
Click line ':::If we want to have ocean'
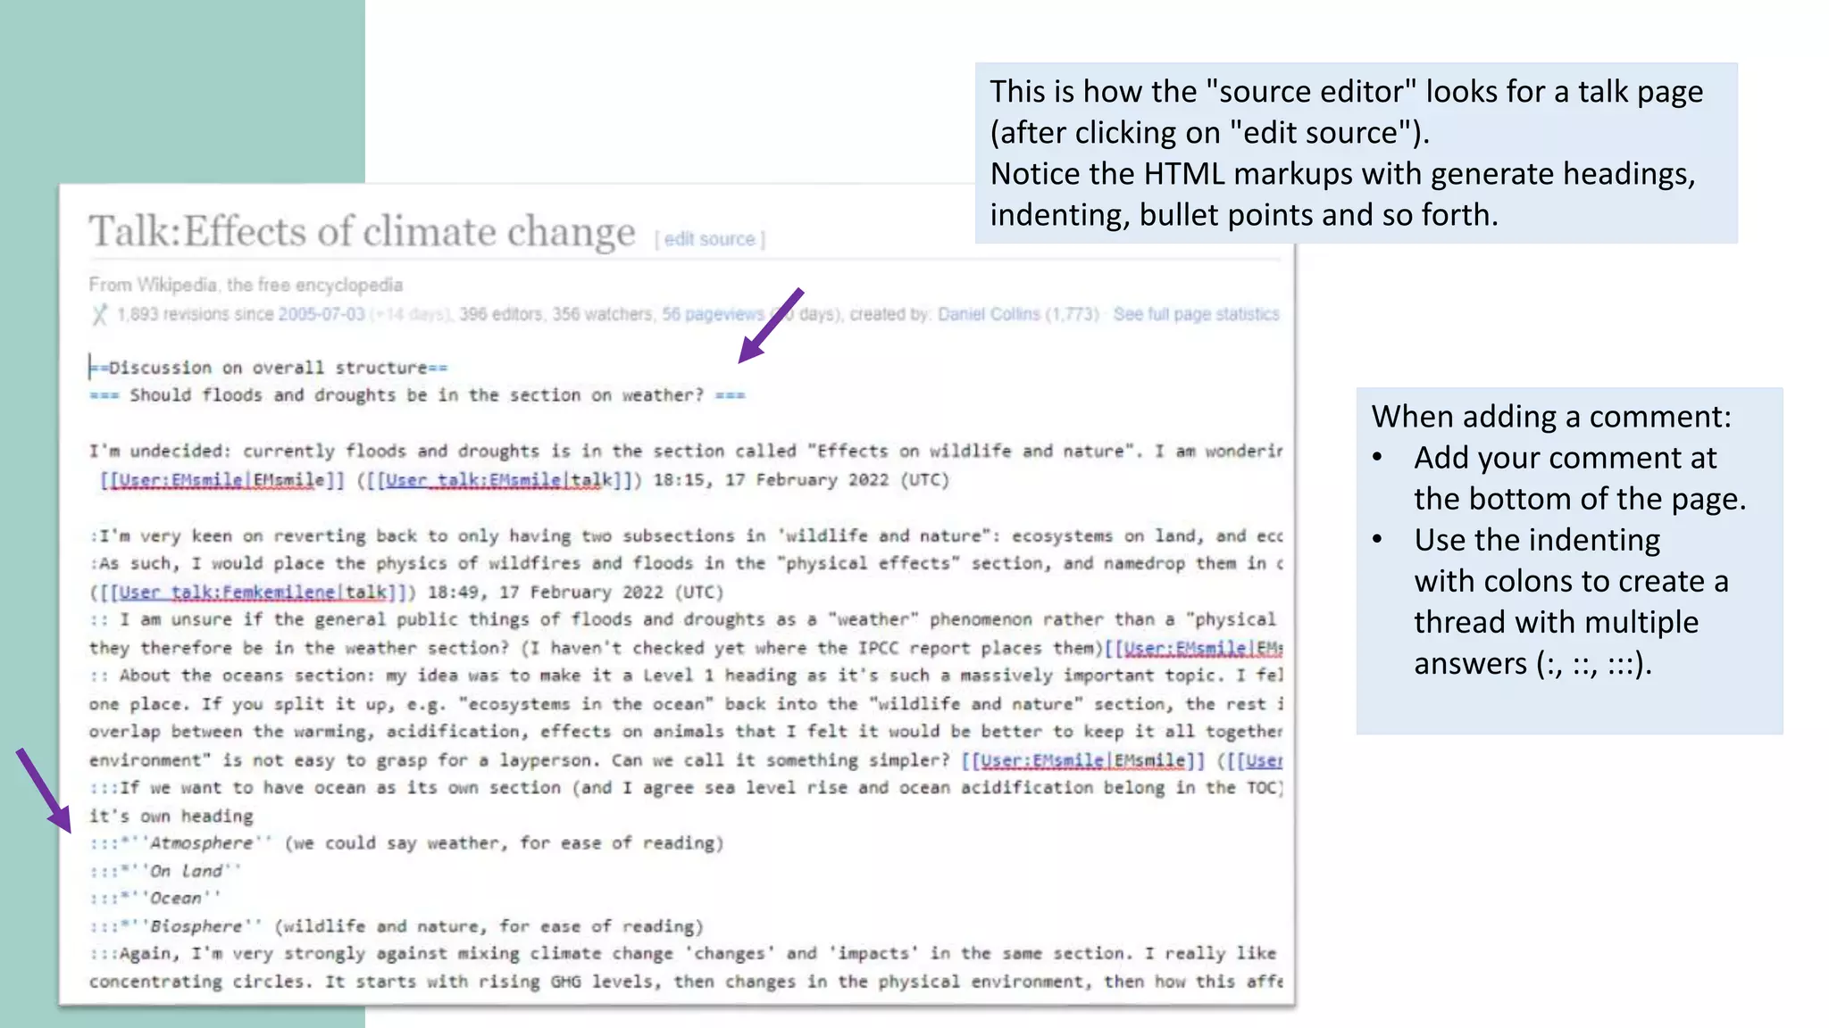pos(685,789)
